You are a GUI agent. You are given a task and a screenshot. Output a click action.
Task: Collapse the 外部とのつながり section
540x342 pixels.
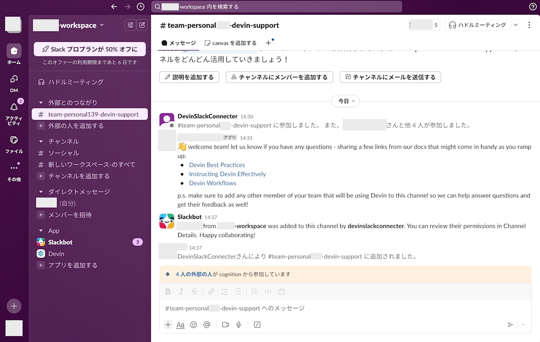point(41,102)
